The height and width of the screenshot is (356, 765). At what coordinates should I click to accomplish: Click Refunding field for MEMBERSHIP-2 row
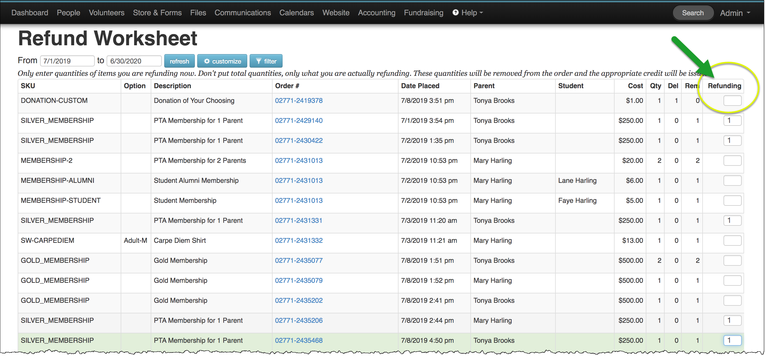(x=732, y=161)
